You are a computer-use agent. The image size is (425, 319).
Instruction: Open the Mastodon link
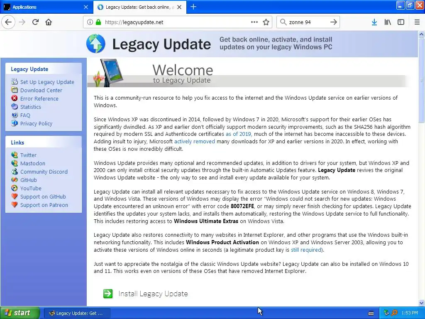(33, 163)
